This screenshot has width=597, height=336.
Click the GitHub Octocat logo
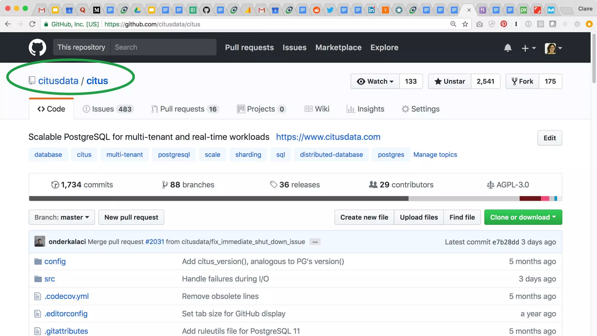(x=37, y=47)
